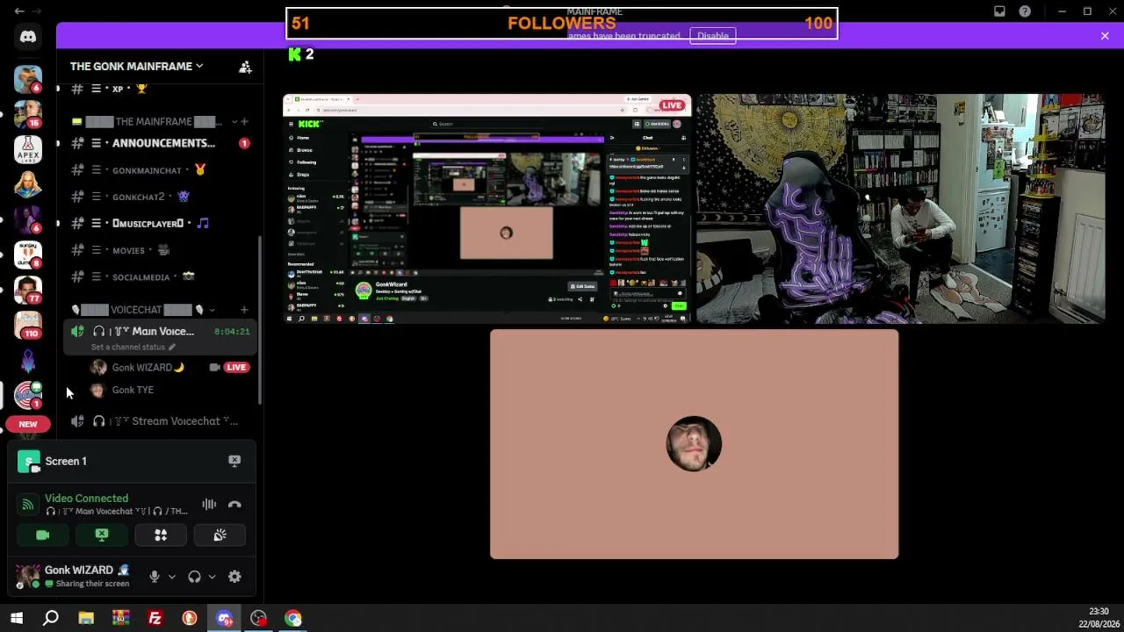
Task: Focus the webcam video tile
Action: click(x=900, y=209)
